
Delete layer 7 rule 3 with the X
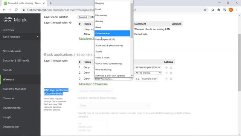[x=171, y=79]
